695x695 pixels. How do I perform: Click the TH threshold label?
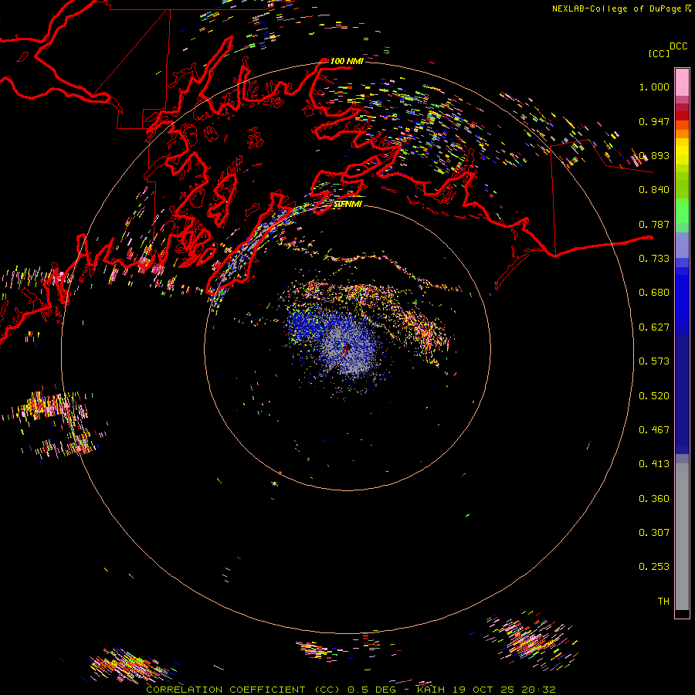click(663, 602)
